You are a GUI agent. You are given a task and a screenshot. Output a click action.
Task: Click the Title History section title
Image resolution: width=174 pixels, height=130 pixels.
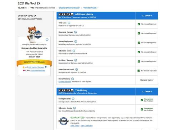[x=81, y=90]
